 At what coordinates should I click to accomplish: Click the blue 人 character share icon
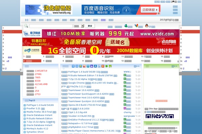tap(96, 66)
